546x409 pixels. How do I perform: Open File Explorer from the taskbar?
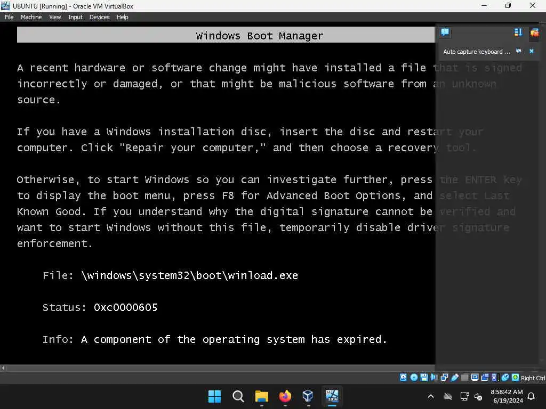point(261,396)
